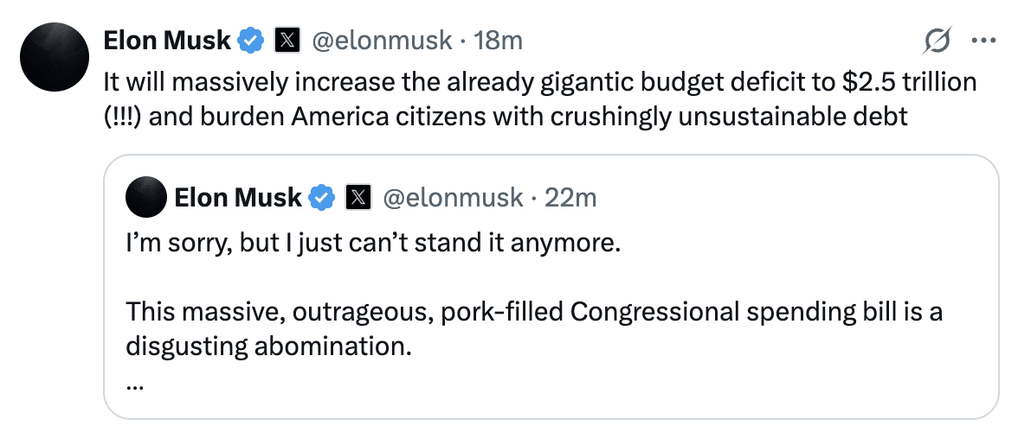The image size is (1018, 432).
Task: Click the X affiliate badge beside the top name
Action: (x=287, y=40)
